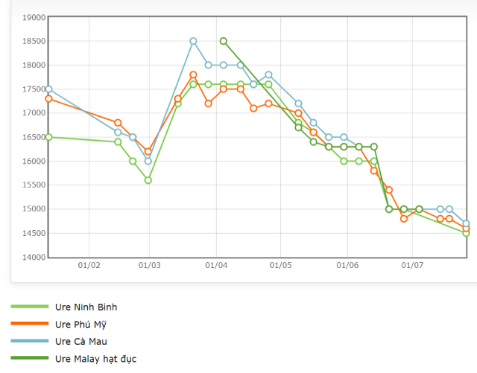Click the Cà Mau peak point at 18500
Image resolution: width=477 pixels, height=373 pixels.
pos(193,41)
